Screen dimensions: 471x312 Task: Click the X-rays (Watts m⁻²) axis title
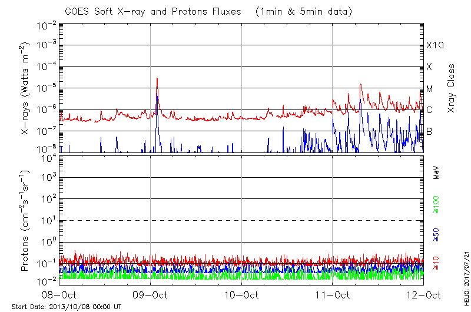(x=25, y=88)
